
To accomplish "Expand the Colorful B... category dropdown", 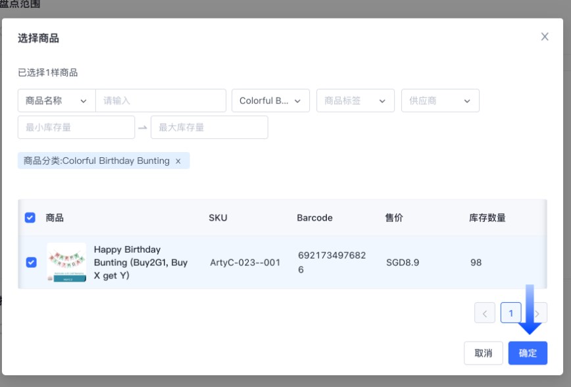I will click(270, 101).
